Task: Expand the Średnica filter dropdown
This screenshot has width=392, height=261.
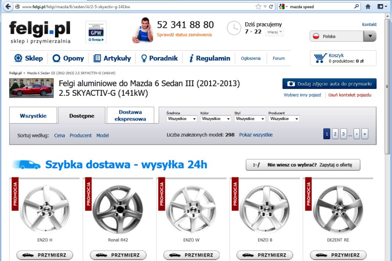Action: (182, 119)
